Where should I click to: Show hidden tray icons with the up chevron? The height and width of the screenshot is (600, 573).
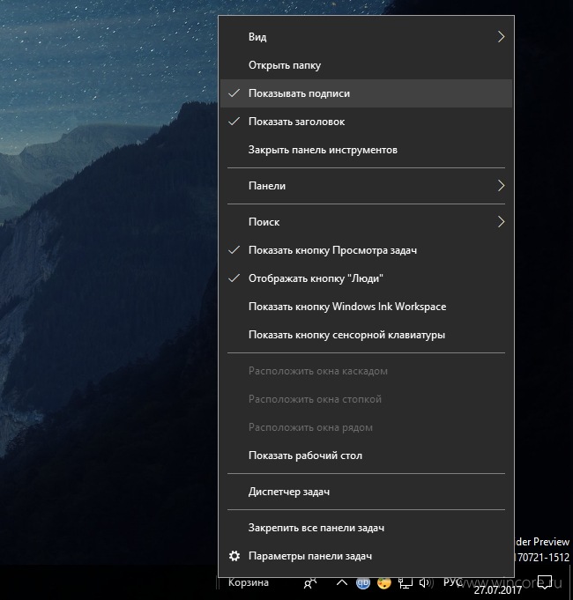tap(342, 582)
